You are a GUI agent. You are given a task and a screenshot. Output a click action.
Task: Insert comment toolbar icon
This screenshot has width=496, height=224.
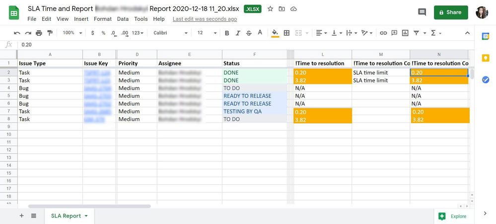tap(394, 33)
